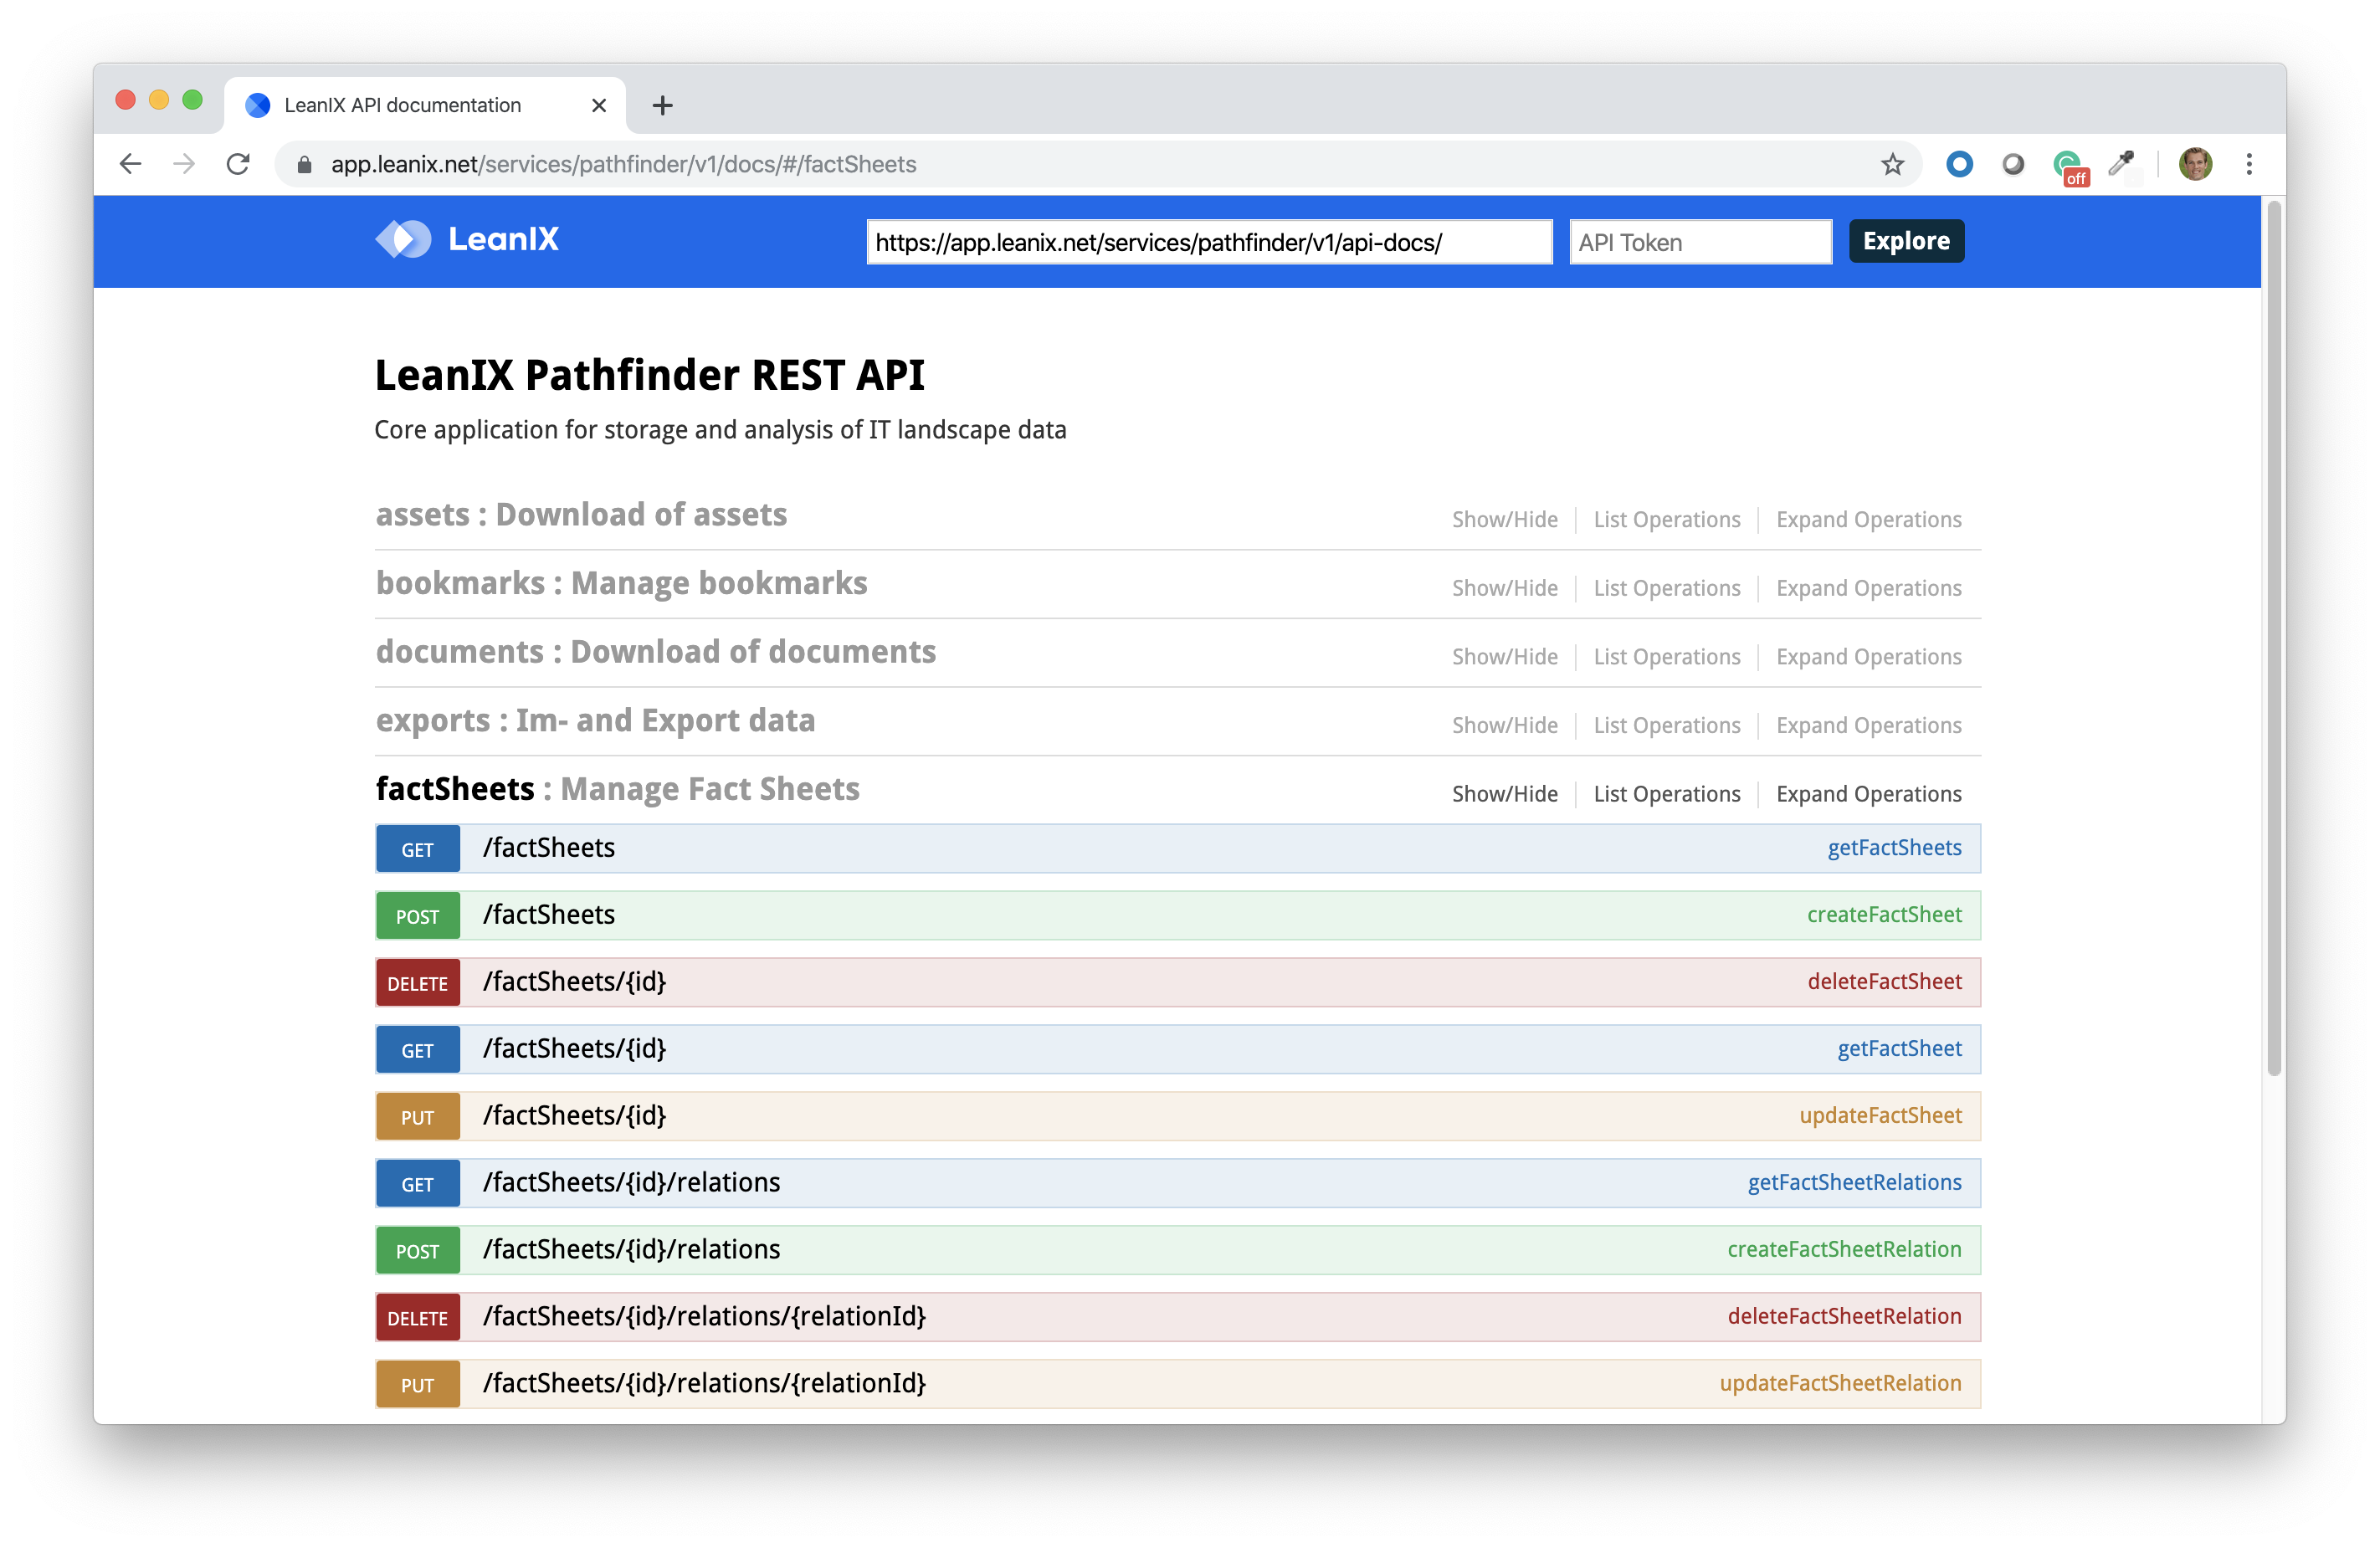The width and height of the screenshot is (2380, 1548).
Task: Click the eyedropper extension icon
Action: [2121, 164]
